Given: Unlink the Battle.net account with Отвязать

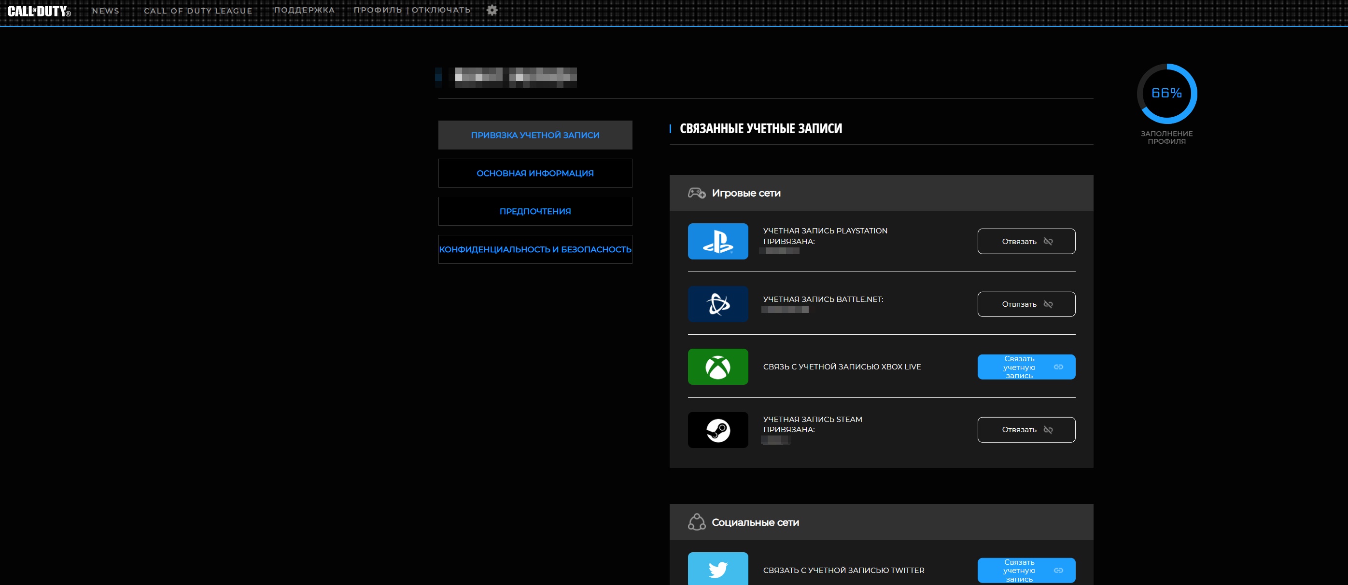Looking at the screenshot, I should point(1026,304).
